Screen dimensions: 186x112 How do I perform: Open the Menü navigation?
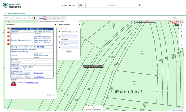coord(64,5)
